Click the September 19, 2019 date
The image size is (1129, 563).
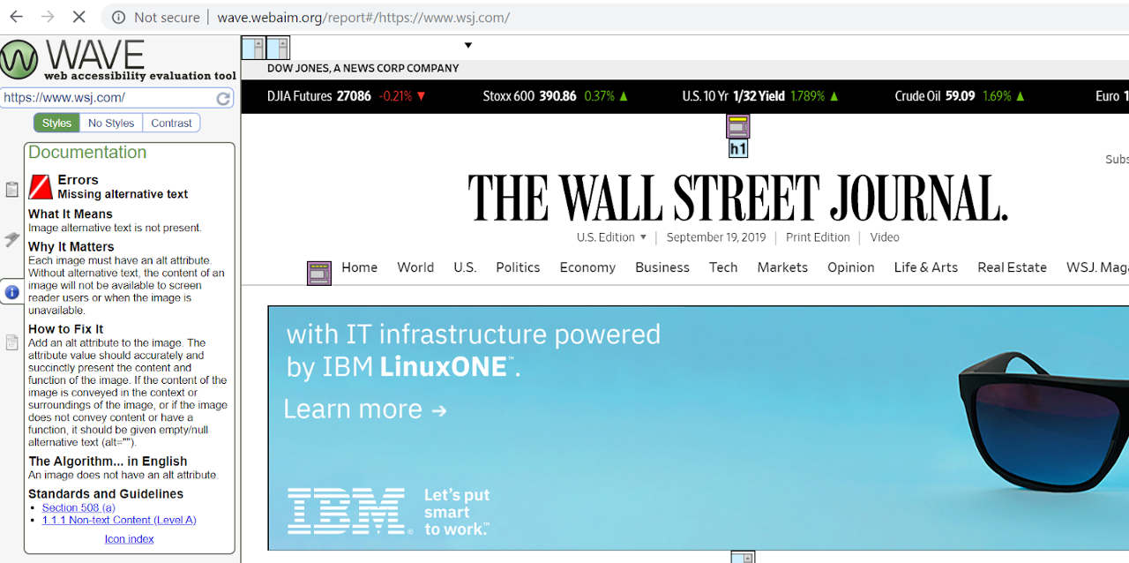click(716, 237)
